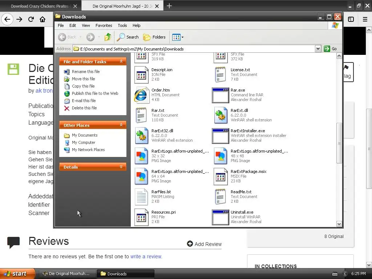The image size is (372, 279).
Task: Open the Address bar dropdown arrow
Action: (318, 49)
